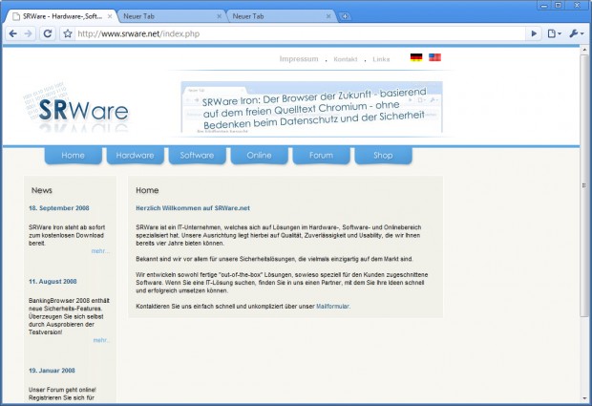The width and height of the screenshot is (592, 406).
Task: Open a new tab with the plus button
Action: [x=345, y=16]
